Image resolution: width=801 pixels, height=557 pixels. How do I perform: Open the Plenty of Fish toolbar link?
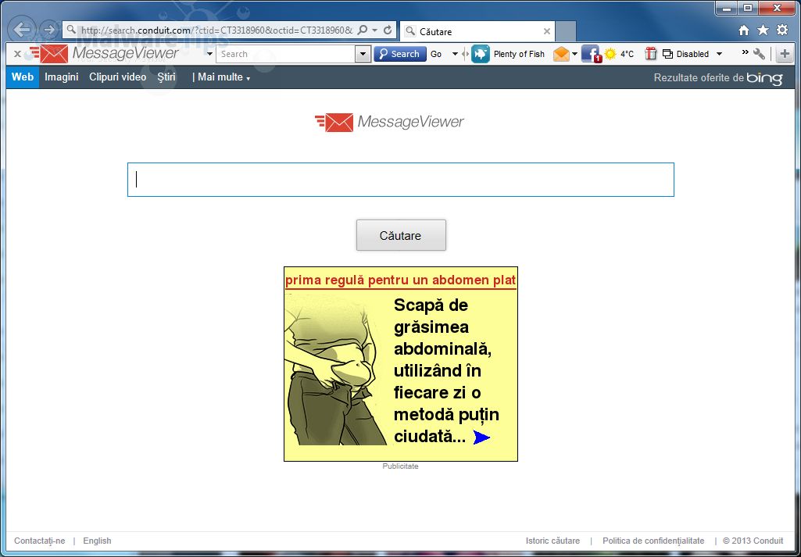[519, 54]
